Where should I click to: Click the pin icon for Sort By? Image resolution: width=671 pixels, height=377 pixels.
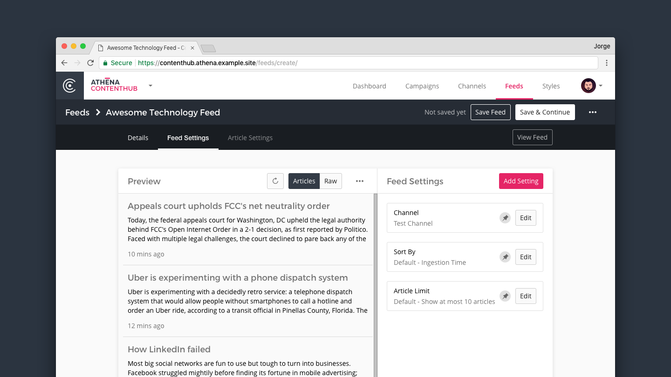click(505, 257)
